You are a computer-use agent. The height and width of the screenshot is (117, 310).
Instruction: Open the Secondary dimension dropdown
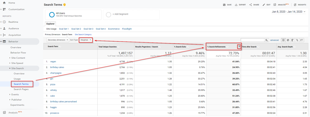[x=58, y=40]
